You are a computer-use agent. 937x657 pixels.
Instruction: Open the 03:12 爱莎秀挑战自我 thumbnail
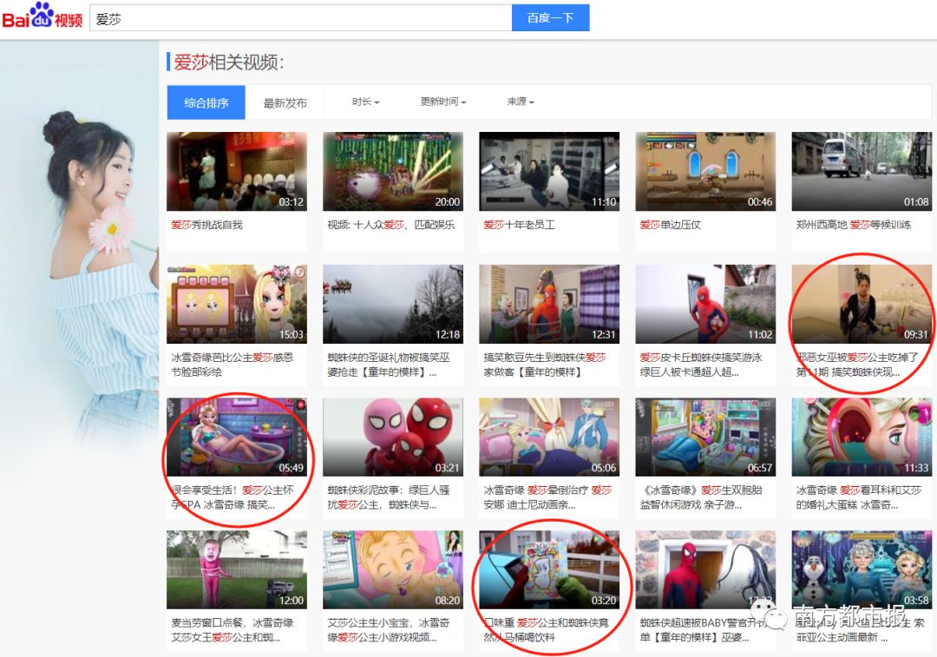(237, 172)
